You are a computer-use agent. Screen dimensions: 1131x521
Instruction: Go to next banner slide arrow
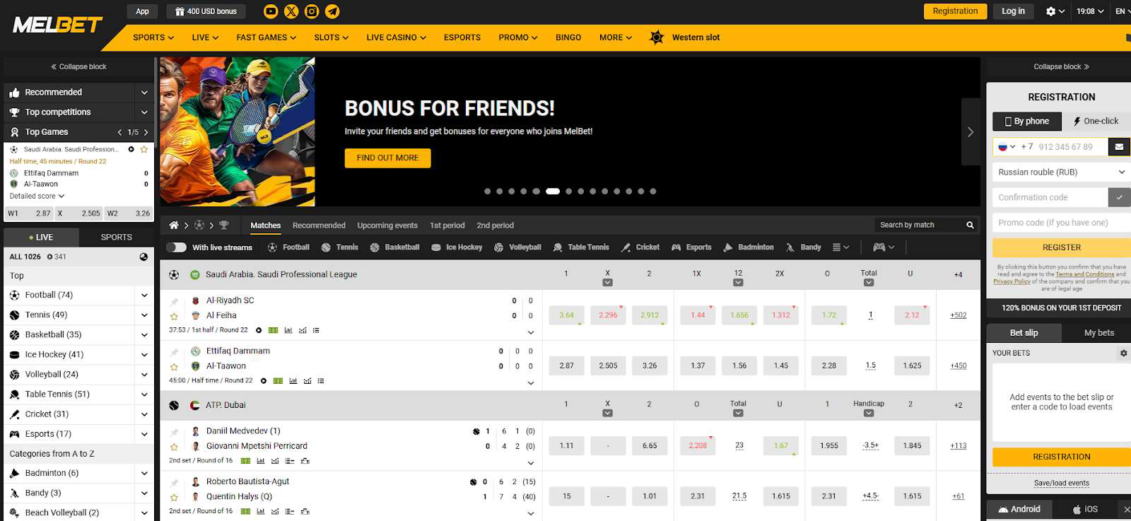tap(971, 132)
